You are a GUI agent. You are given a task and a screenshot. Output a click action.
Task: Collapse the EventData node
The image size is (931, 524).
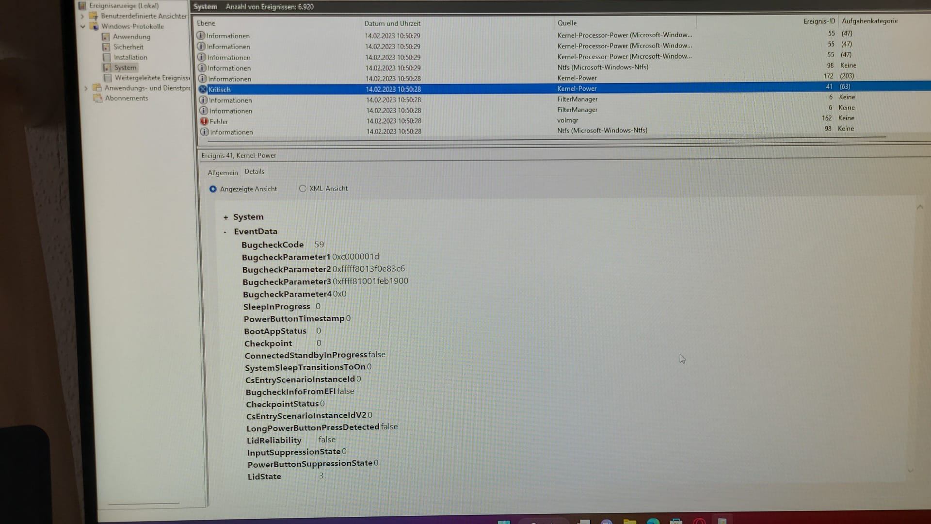click(x=225, y=232)
